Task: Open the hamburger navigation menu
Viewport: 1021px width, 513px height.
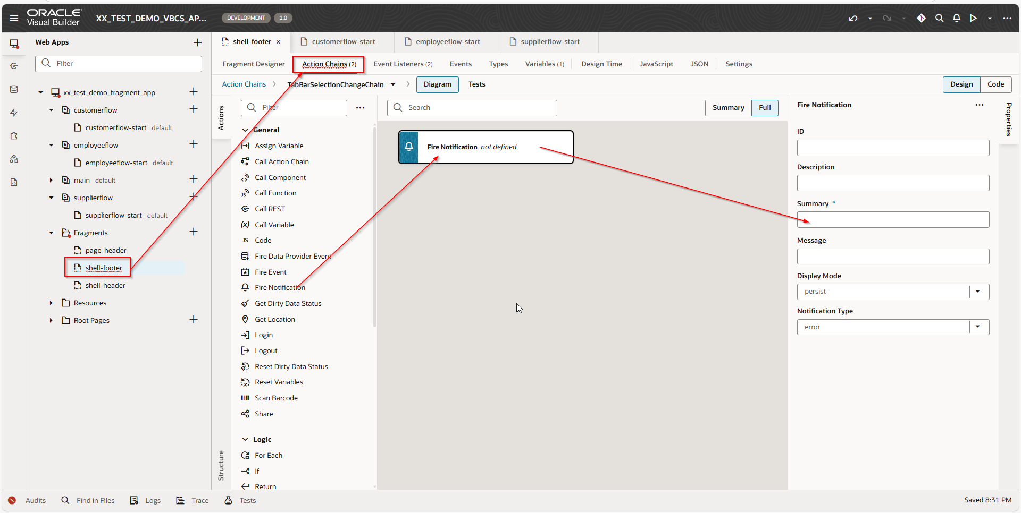Action: (14, 18)
